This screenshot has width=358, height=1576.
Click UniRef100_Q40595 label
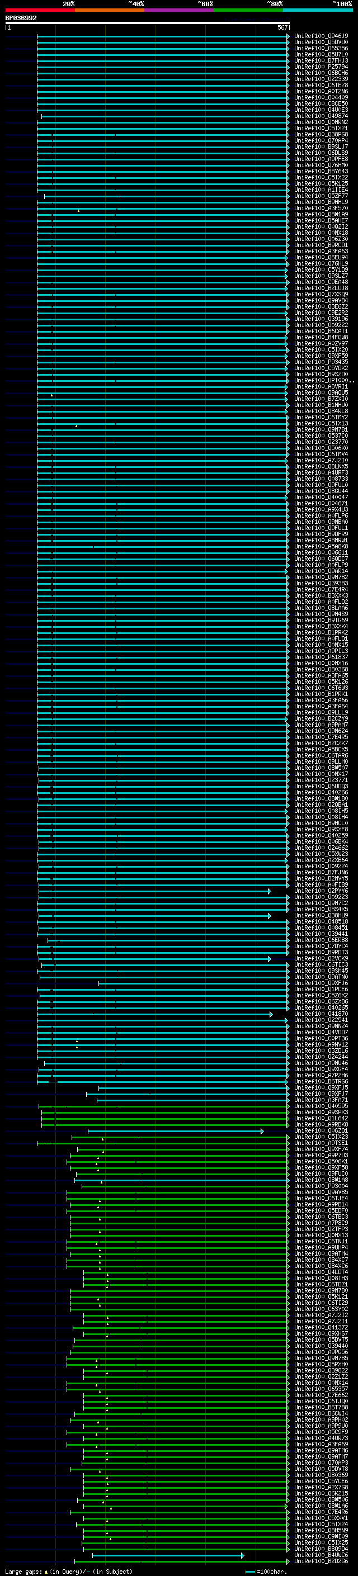click(321, 1106)
